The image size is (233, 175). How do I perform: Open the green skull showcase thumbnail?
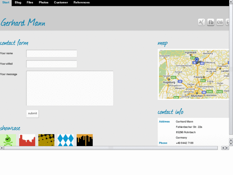(x=8, y=140)
